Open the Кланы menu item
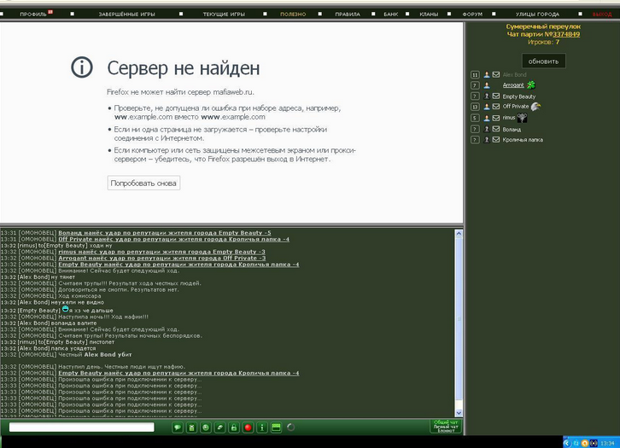 coord(429,15)
